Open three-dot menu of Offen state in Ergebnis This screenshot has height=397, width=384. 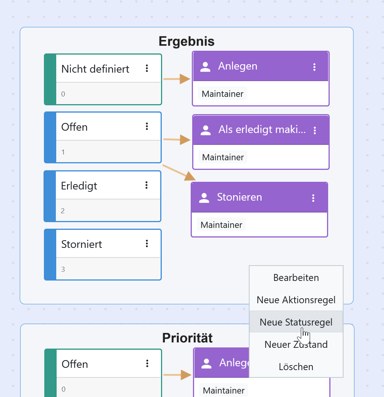(x=147, y=126)
